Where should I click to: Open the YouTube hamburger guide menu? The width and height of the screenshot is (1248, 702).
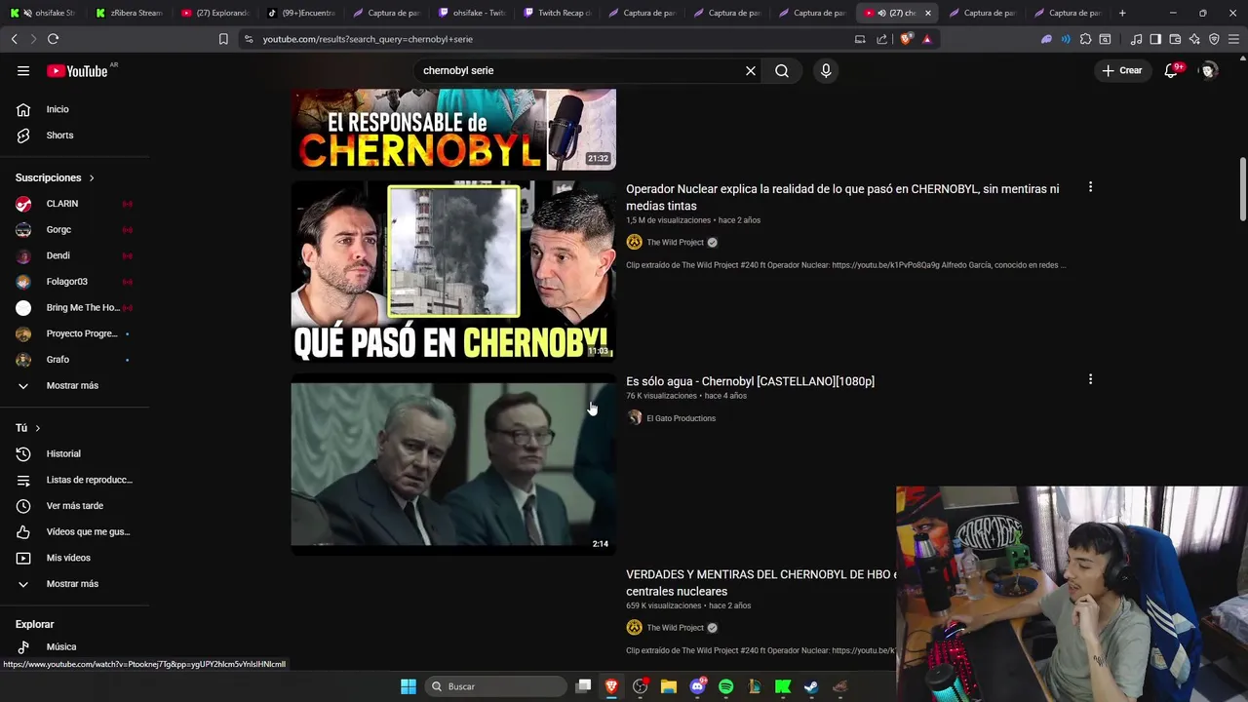click(x=23, y=70)
